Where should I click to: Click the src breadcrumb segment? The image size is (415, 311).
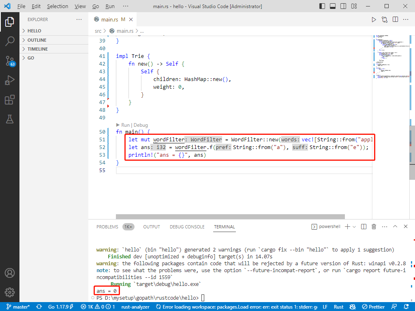coord(98,31)
